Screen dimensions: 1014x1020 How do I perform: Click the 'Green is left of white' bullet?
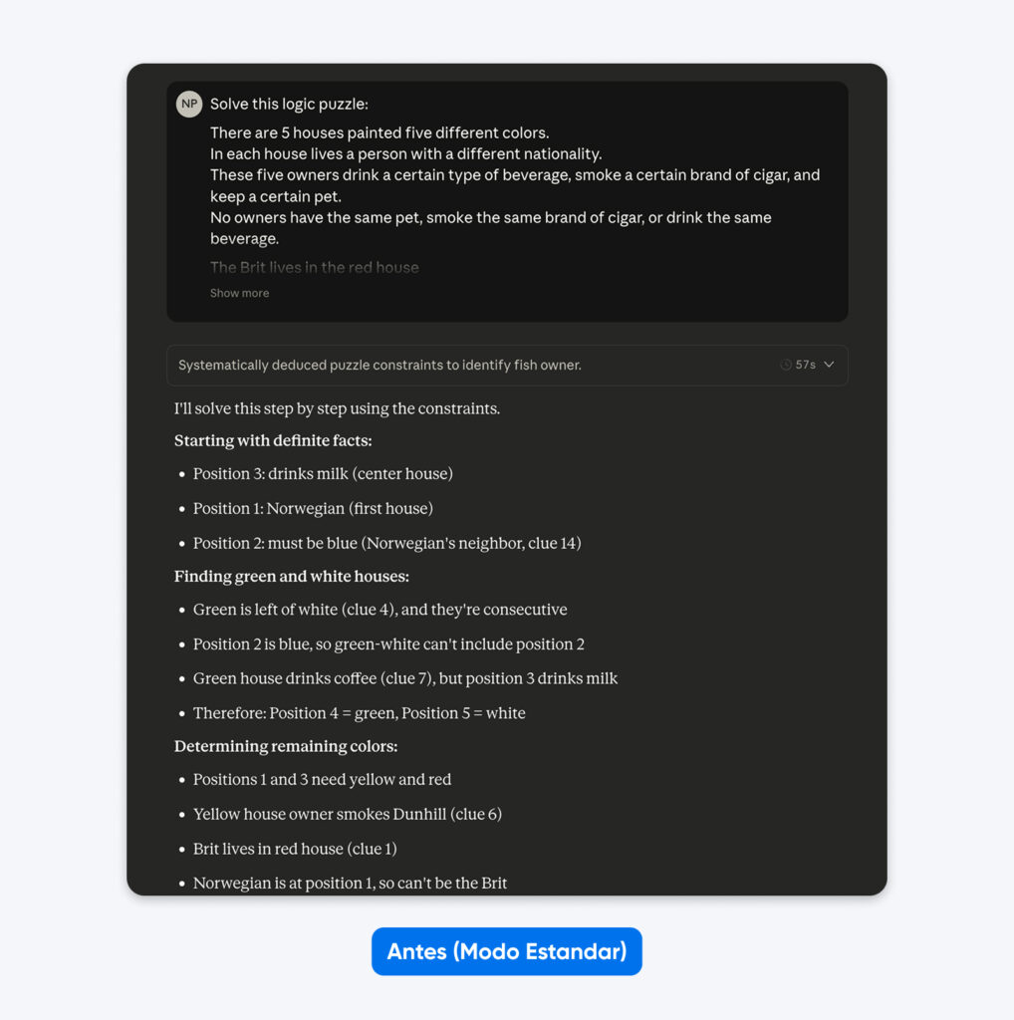tap(380, 610)
